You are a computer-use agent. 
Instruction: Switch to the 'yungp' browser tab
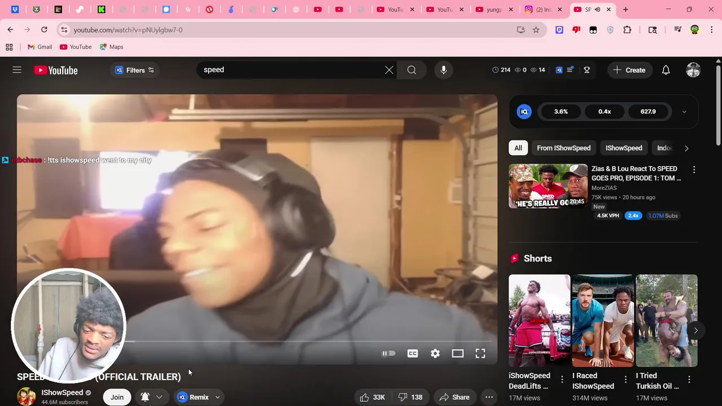495,10
